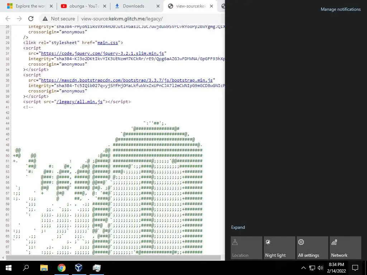Close the Downloads tab
This screenshot has height=275, width=367.
click(x=158, y=6)
